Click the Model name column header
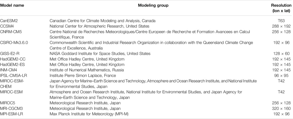Image resolution: width=293 pixels, height=119 pixels. click(x=12, y=5)
